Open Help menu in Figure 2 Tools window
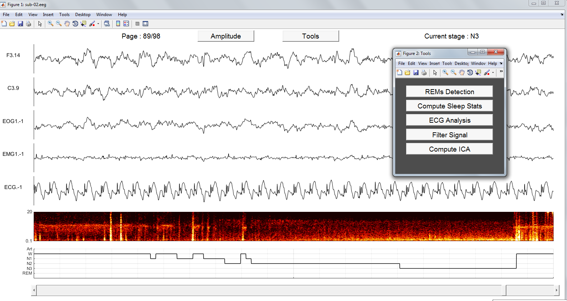The width and height of the screenshot is (567, 301). click(x=492, y=63)
